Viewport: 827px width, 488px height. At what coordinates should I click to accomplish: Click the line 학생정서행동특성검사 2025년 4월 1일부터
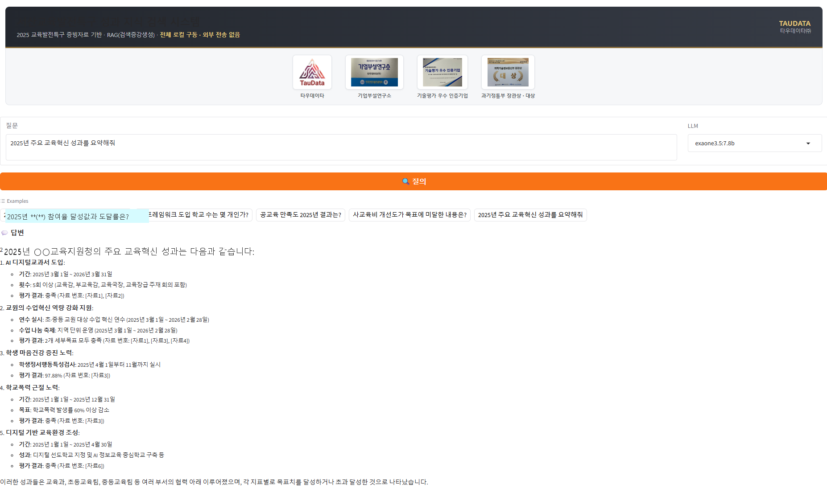90,365
